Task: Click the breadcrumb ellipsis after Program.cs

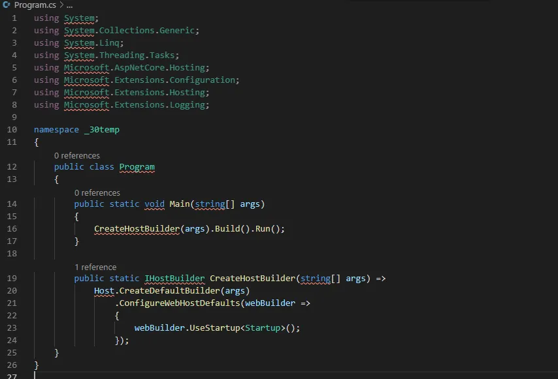Action: click(x=69, y=5)
